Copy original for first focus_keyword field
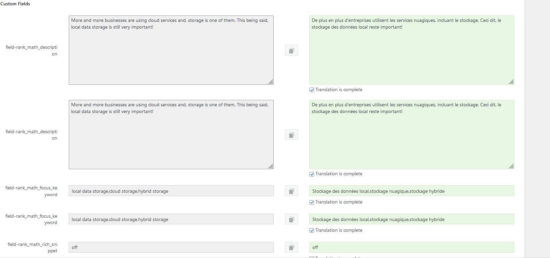The width and height of the screenshot is (550, 258). 291,191
